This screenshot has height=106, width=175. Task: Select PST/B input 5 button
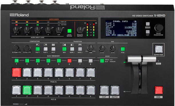pos(59,90)
